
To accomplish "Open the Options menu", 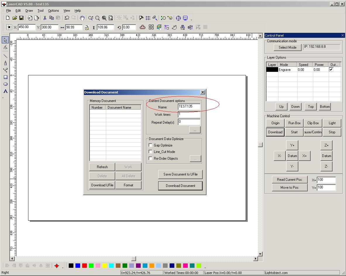I will click(53, 11).
